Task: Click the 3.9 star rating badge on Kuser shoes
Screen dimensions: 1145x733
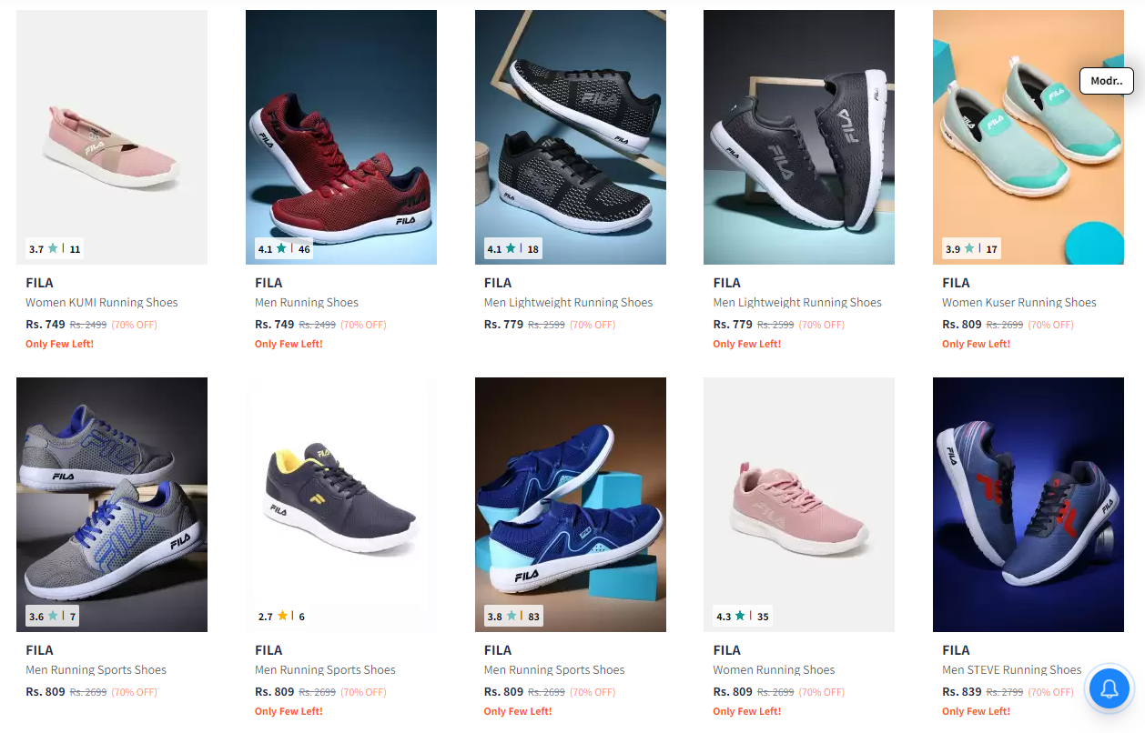Action: (x=971, y=248)
